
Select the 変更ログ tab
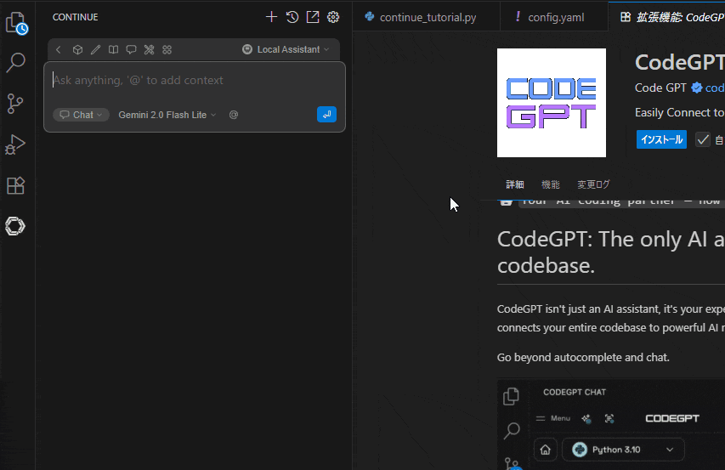[x=593, y=184]
